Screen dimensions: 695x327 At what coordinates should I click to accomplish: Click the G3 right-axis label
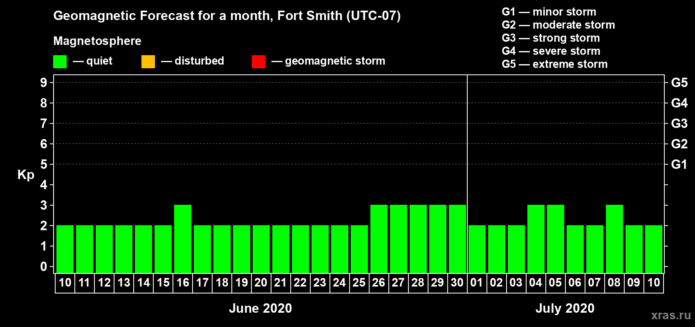(x=679, y=123)
